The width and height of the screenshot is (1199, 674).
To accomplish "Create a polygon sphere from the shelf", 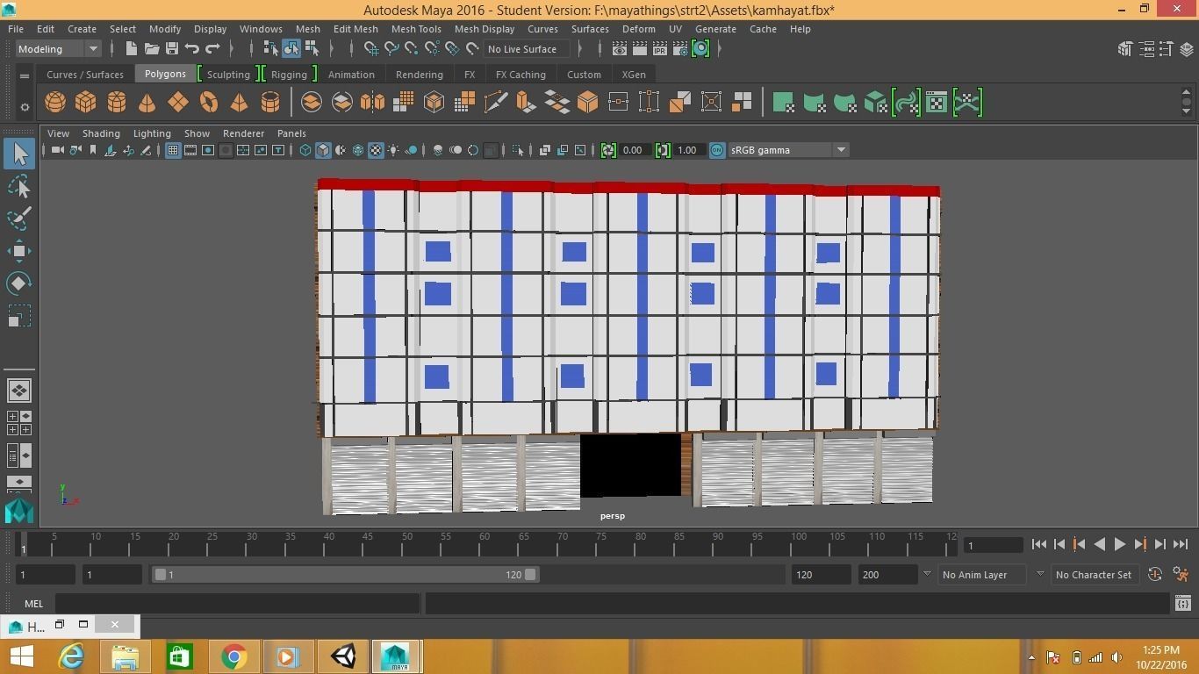I will tap(55, 103).
